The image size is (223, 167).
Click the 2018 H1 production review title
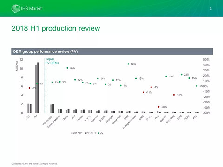56,28
